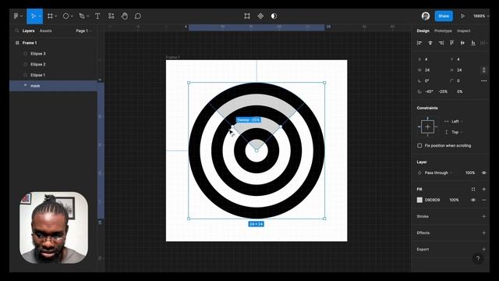This screenshot has width=499, height=281.
Task: Open the Inspect tab
Action: click(x=463, y=31)
